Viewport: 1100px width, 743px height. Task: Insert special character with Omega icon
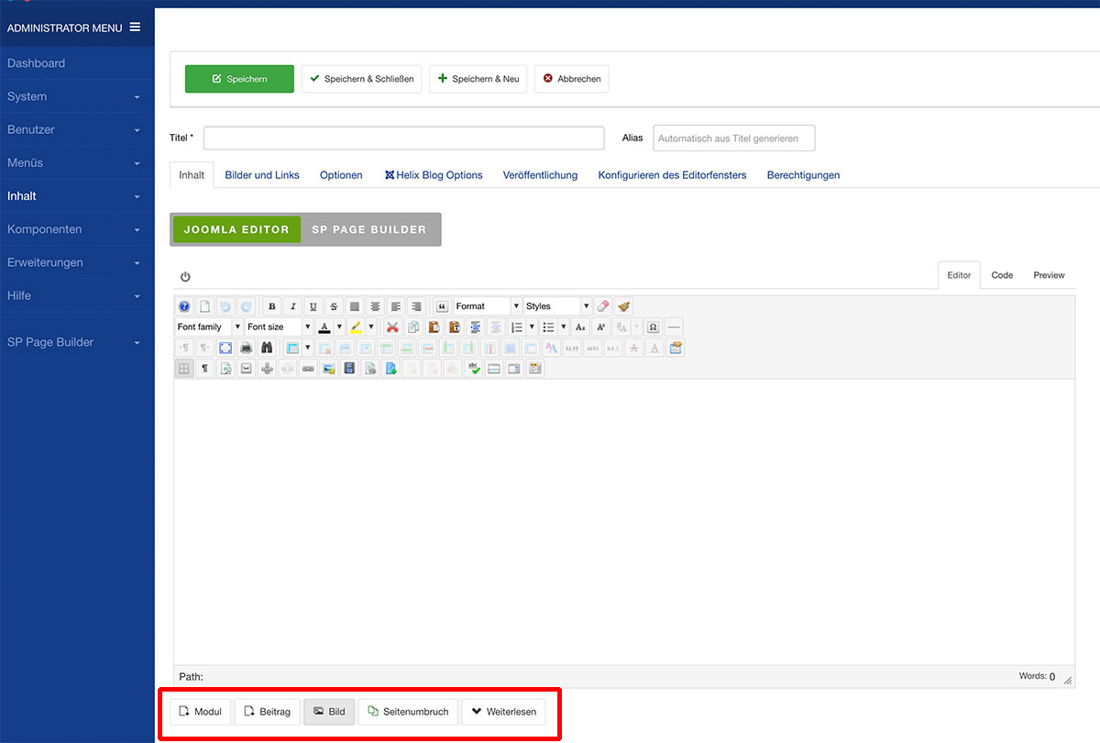tap(653, 327)
